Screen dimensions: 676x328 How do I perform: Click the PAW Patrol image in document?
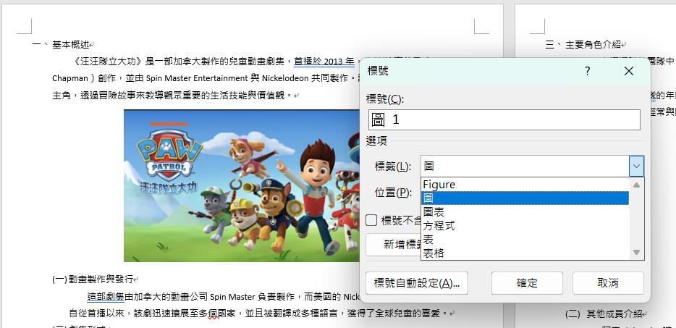[x=242, y=185]
